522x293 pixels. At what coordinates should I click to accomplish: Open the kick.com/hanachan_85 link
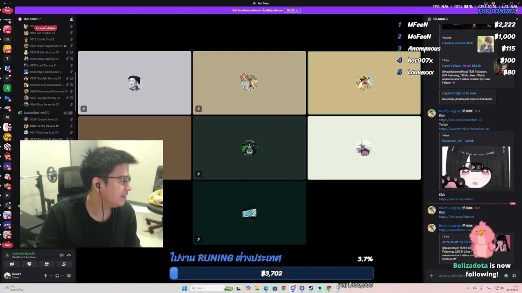tap(460, 120)
